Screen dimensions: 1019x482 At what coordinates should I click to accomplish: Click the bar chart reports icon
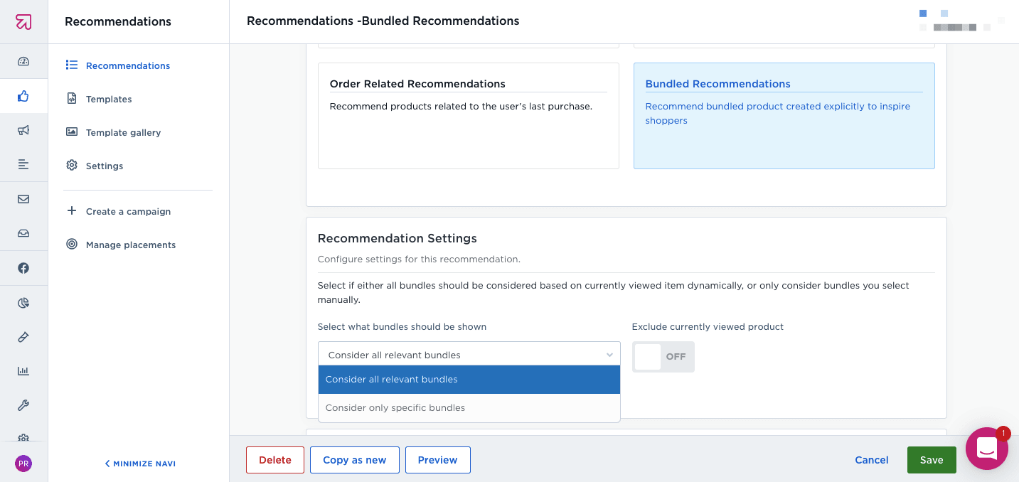point(23,371)
